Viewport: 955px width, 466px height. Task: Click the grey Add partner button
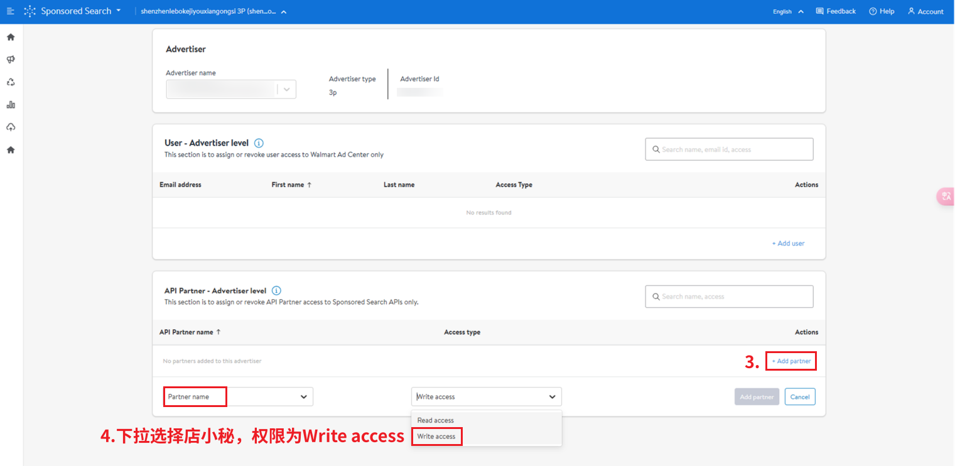click(757, 397)
